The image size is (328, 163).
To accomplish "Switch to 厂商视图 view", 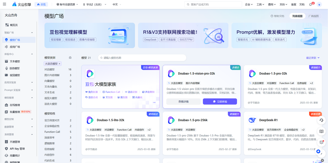I will point(313,16).
